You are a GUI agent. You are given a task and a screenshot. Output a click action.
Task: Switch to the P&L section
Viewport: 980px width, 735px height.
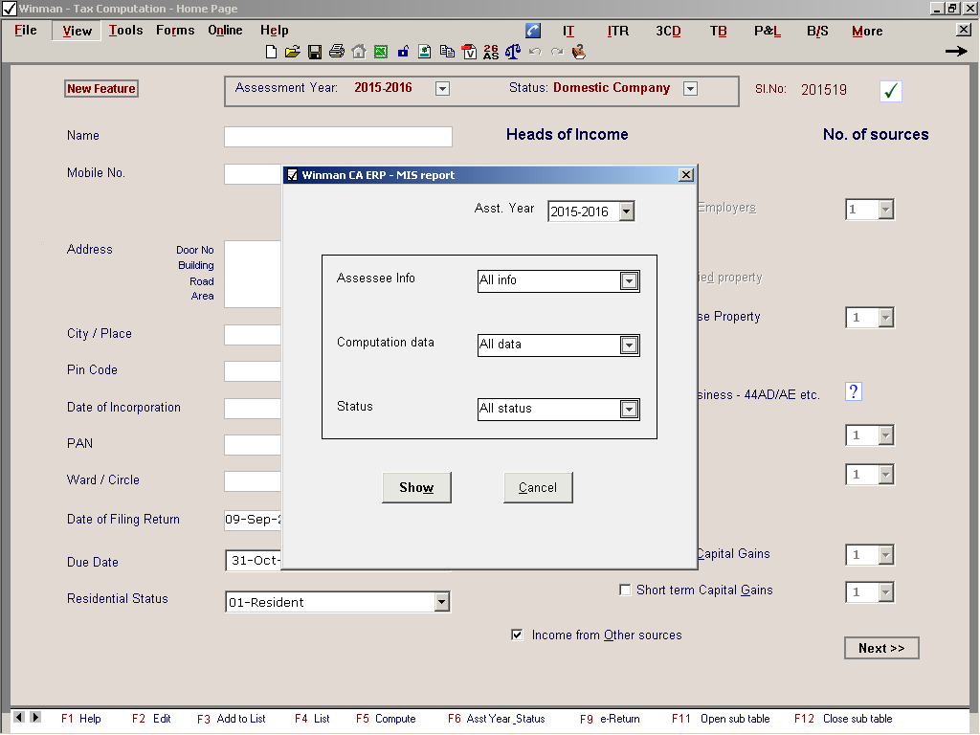point(768,32)
